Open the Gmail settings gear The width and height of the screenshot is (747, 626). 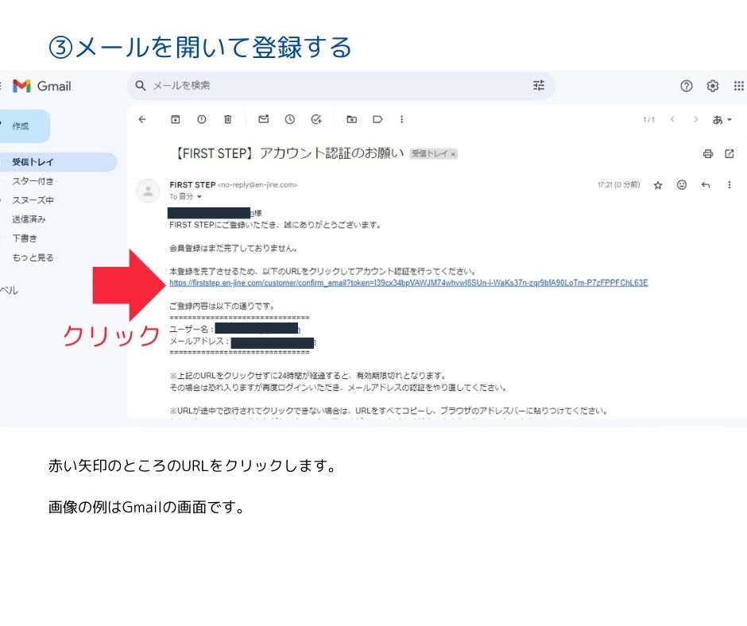(x=713, y=87)
